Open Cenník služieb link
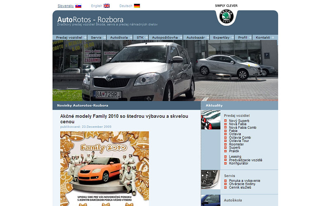 point(240,187)
